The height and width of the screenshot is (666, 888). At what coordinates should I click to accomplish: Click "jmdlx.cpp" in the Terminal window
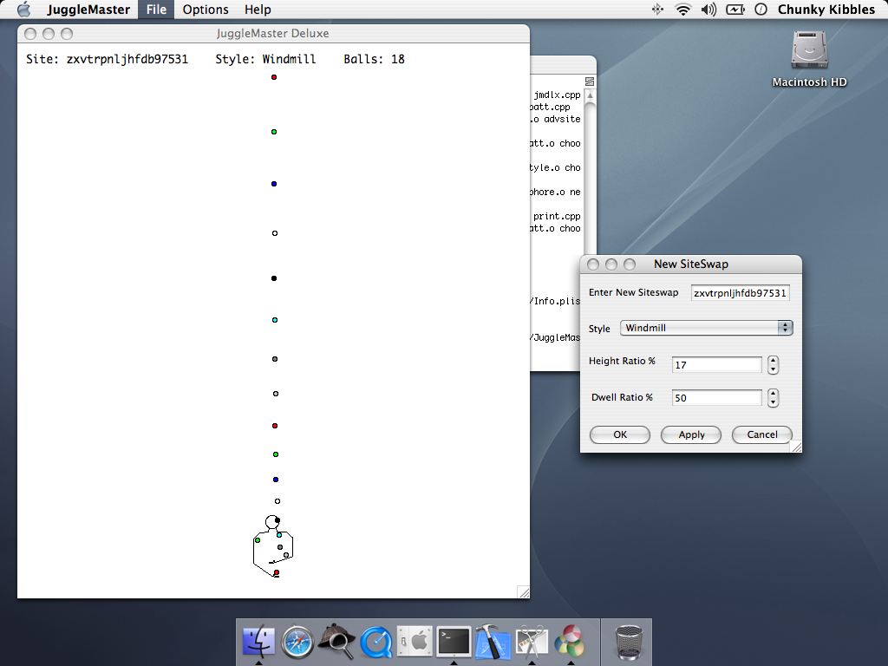click(558, 95)
